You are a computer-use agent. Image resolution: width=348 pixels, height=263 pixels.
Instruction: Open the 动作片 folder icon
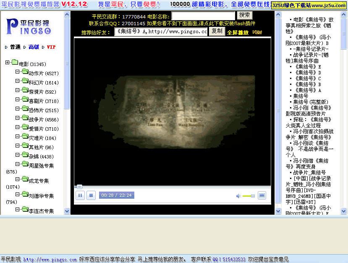click(25, 71)
